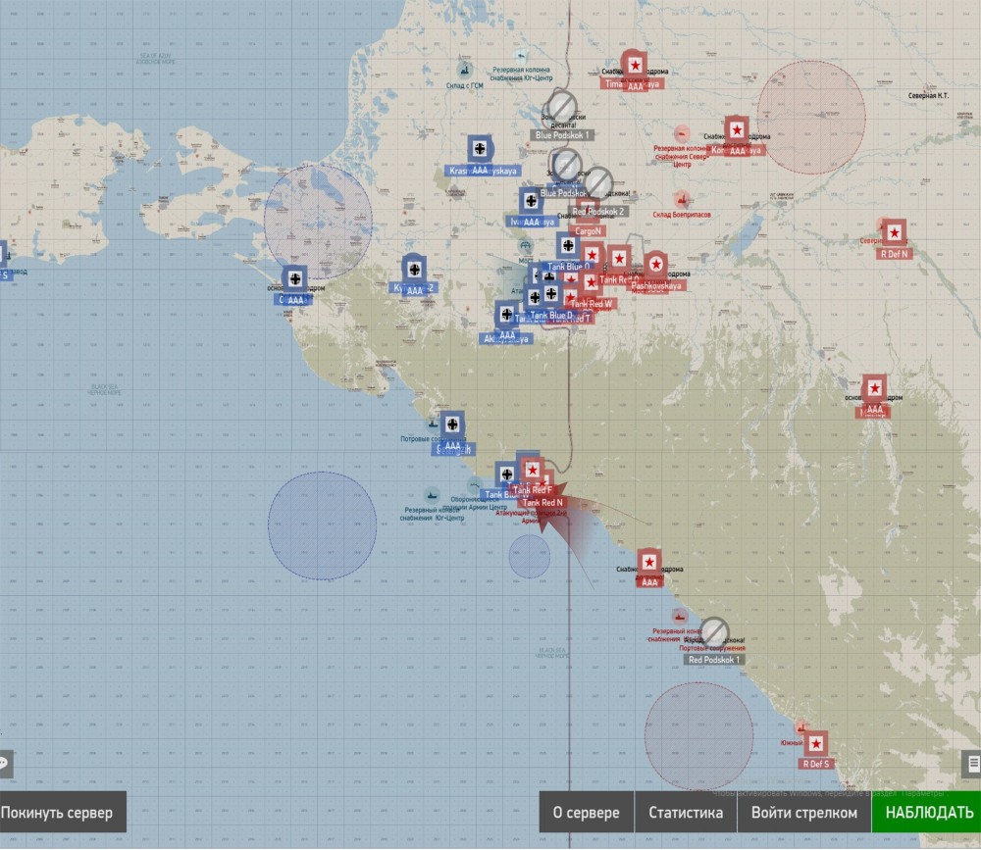Click the Оборонительные позиции defensive position icon
The height and width of the screenshot is (850, 981).
(x=475, y=485)
